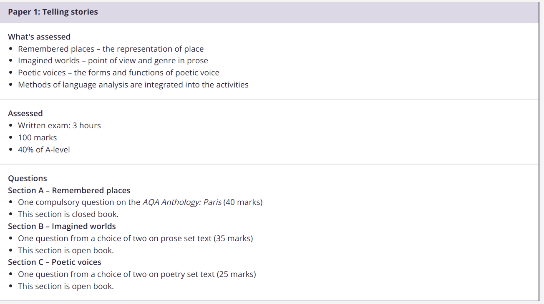Click the "Imagined worlds" point of view bullet
This screenshot has height=304, width=544.
click(x=113, y=60)
